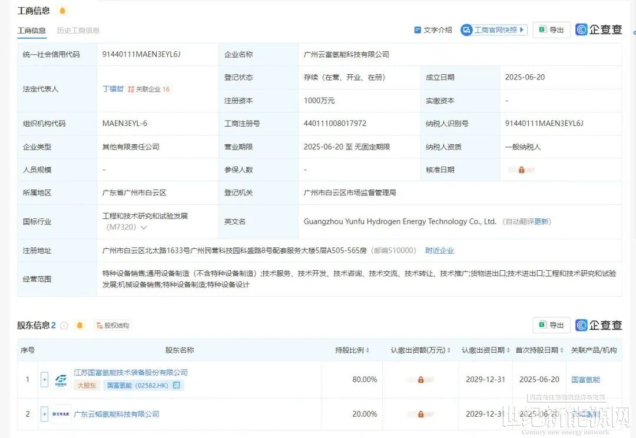Screen dimensions: 636x438
Task: Expand the 江苏国富氢能 shareholder row
Action: pyautogui.click(x=44, y=380)
